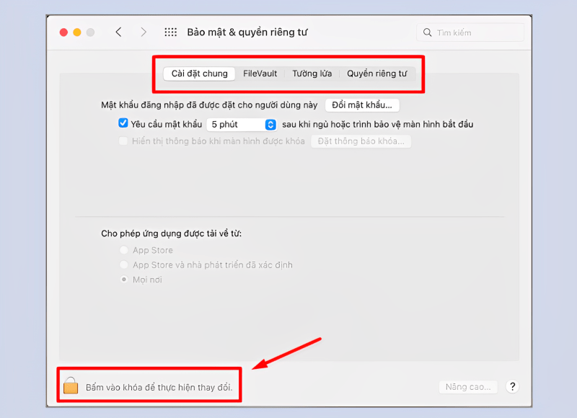Open the Nâng cao... advanced options
Viewport: 577px width, 418px height.
coord(468,387)
